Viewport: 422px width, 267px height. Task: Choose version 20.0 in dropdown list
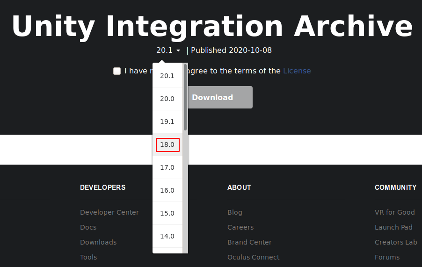click(167, 99)
